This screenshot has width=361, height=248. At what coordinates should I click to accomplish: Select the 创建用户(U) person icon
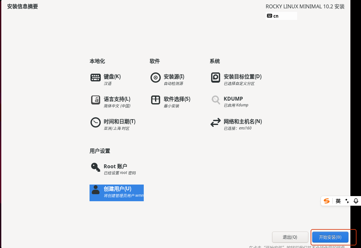(96, 190)
